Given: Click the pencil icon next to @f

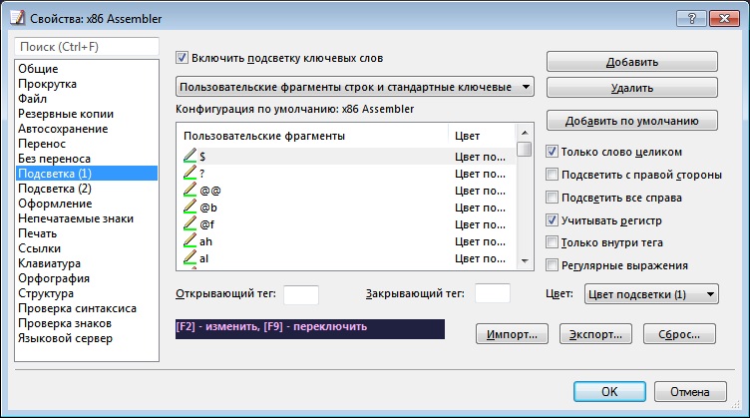Looking at the screenshot, I should (x=189, y=223).
